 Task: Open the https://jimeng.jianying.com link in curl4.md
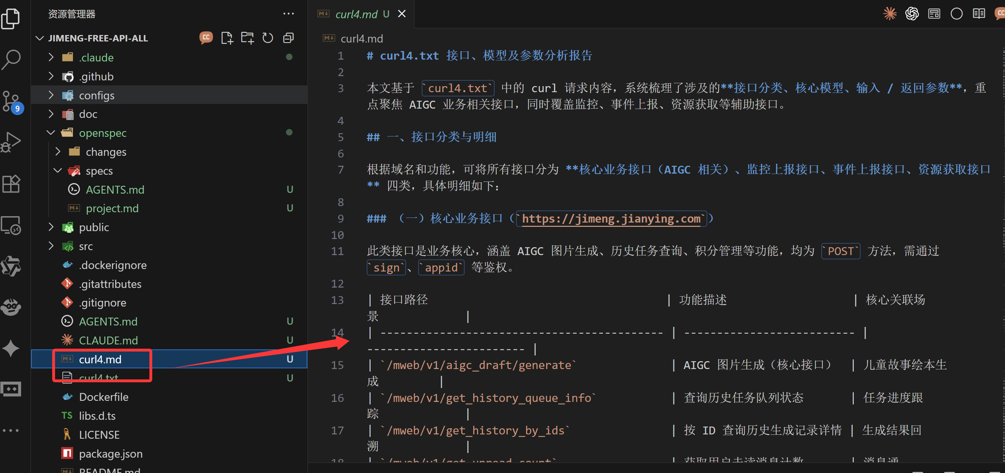pos(610,218)
